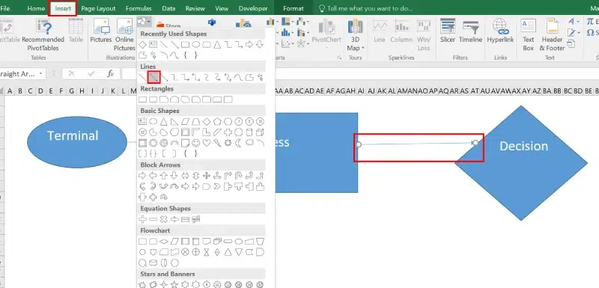The width and height of the screenshot is (599, 288).
Task: Choose the flowchart Or circle-cross shape
Action: coord(195,252)
